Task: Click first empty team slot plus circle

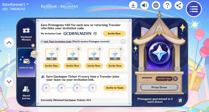Action: (46, 88)
